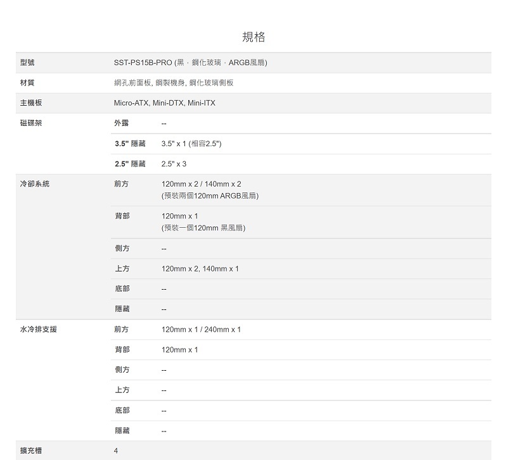This screenshot has height=460, width=507.
Task: Click the 3.5" 隱藏 sublabel
Action: 130,144
